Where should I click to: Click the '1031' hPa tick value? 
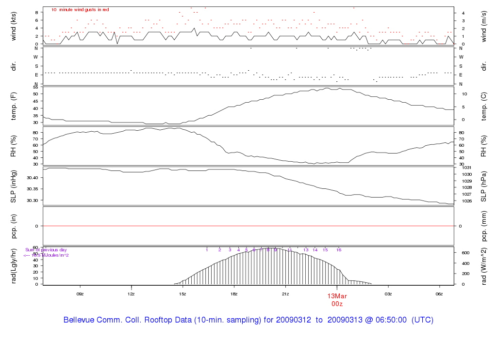pos(467,168)
